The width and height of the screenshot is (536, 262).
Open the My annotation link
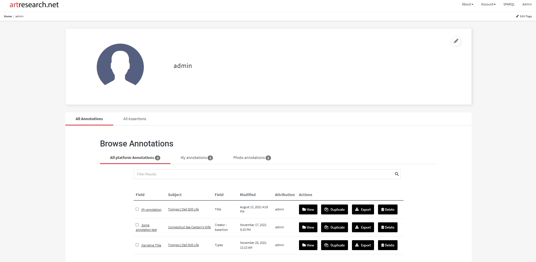[x=151, y=210]
